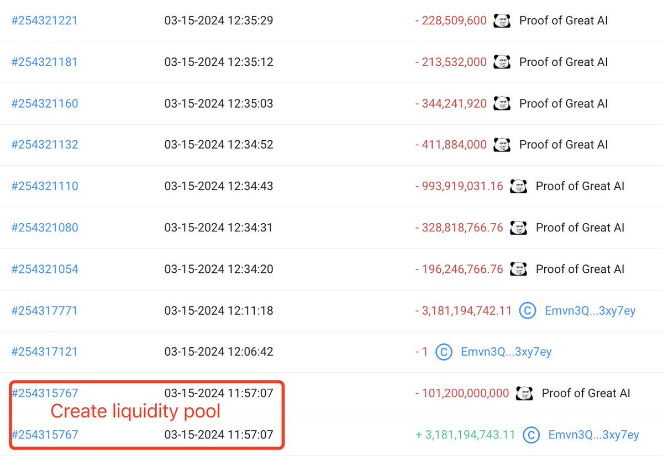Click 11:57:07 timestamp in the +3,181,194,743.11 row

[x=219, y=435]
